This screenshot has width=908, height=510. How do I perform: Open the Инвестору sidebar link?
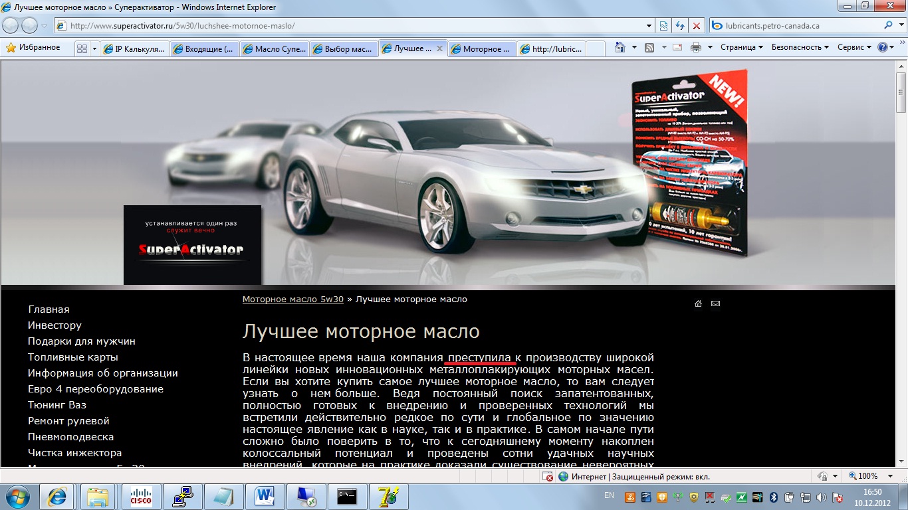55,325
